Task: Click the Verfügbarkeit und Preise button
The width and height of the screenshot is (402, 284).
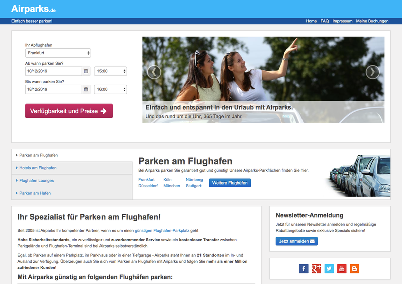Action: point(69,111)
